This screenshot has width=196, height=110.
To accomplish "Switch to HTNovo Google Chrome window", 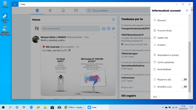I will point(74,107).
